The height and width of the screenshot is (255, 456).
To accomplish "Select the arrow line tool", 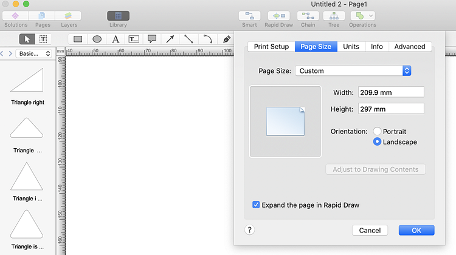I will (170, 39).
